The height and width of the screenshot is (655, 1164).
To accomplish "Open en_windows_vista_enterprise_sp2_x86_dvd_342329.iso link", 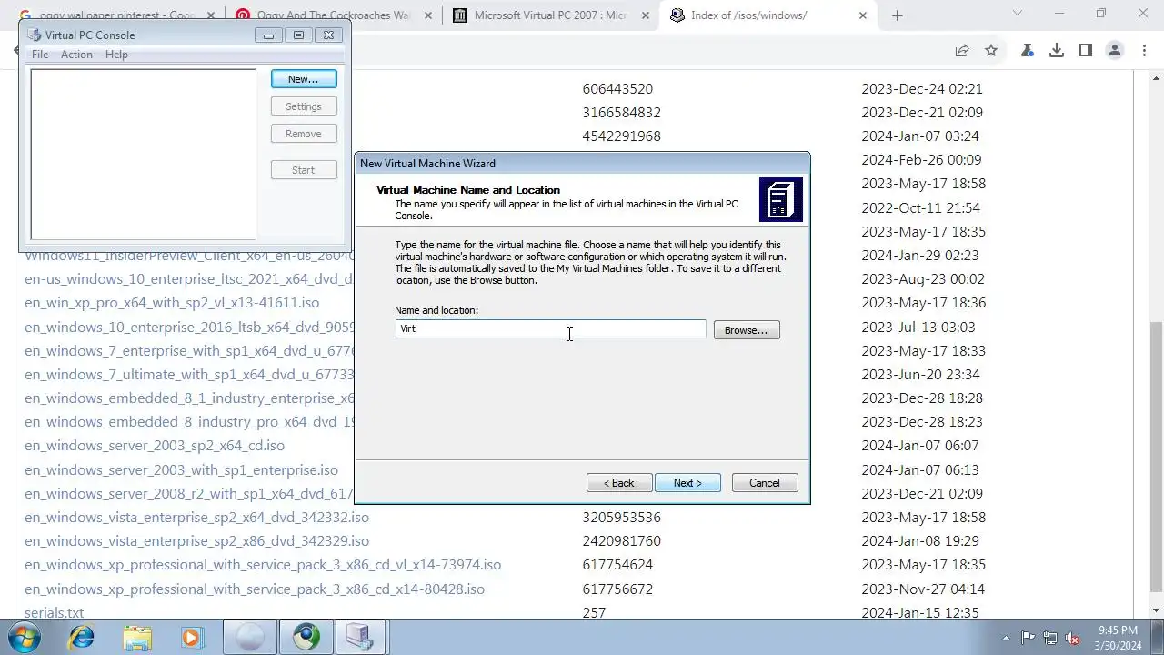I will click(x=196, y=541).
